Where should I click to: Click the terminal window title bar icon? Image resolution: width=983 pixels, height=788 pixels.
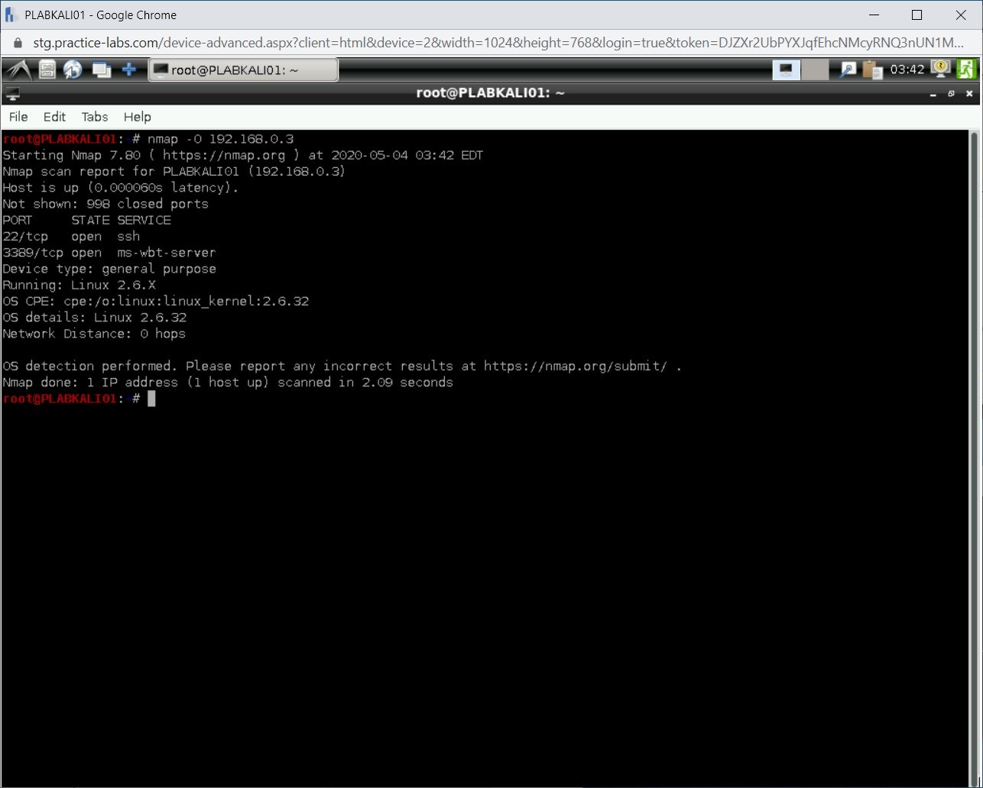click(x=12, y=94)
